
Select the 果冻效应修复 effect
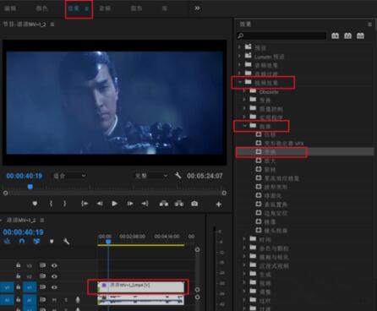tap(281, 178)
